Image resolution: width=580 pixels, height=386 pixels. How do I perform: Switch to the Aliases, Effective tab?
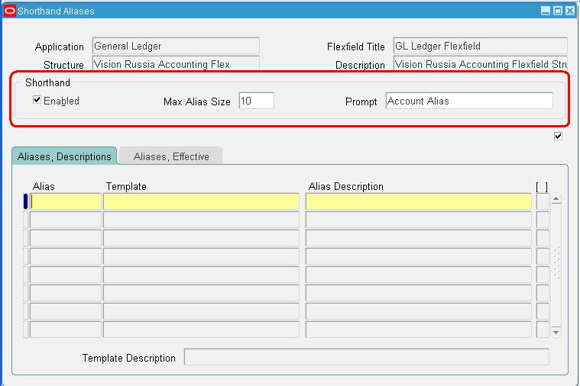[x=171, y=156]
